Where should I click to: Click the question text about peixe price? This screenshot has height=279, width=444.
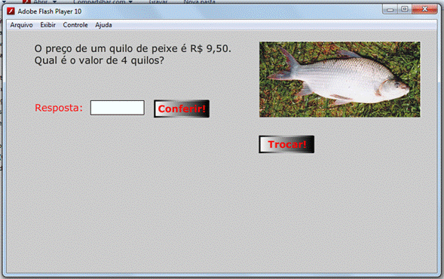[133, 54]
